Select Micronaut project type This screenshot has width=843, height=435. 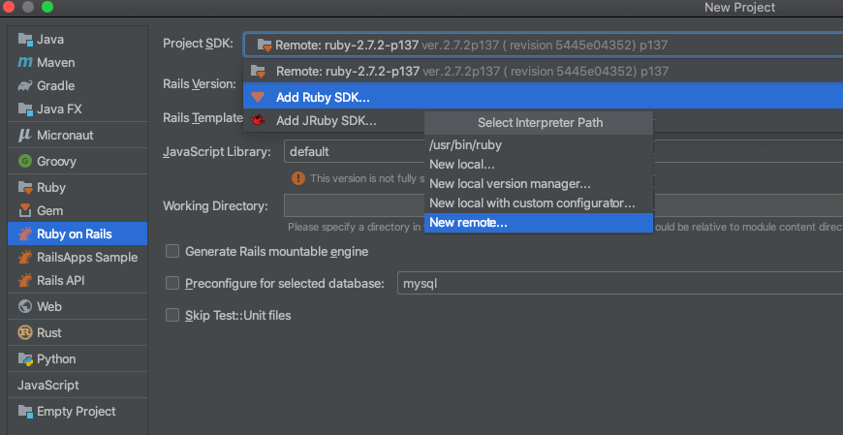point(78,135)
